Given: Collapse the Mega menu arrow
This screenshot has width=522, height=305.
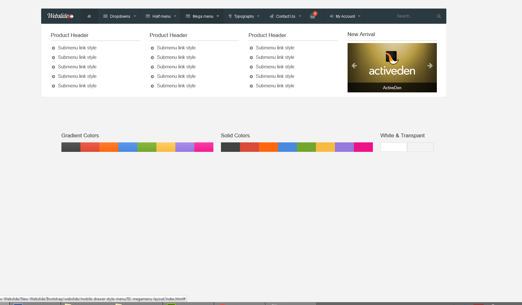Looking at the screenshot, I should coord(218,16).
